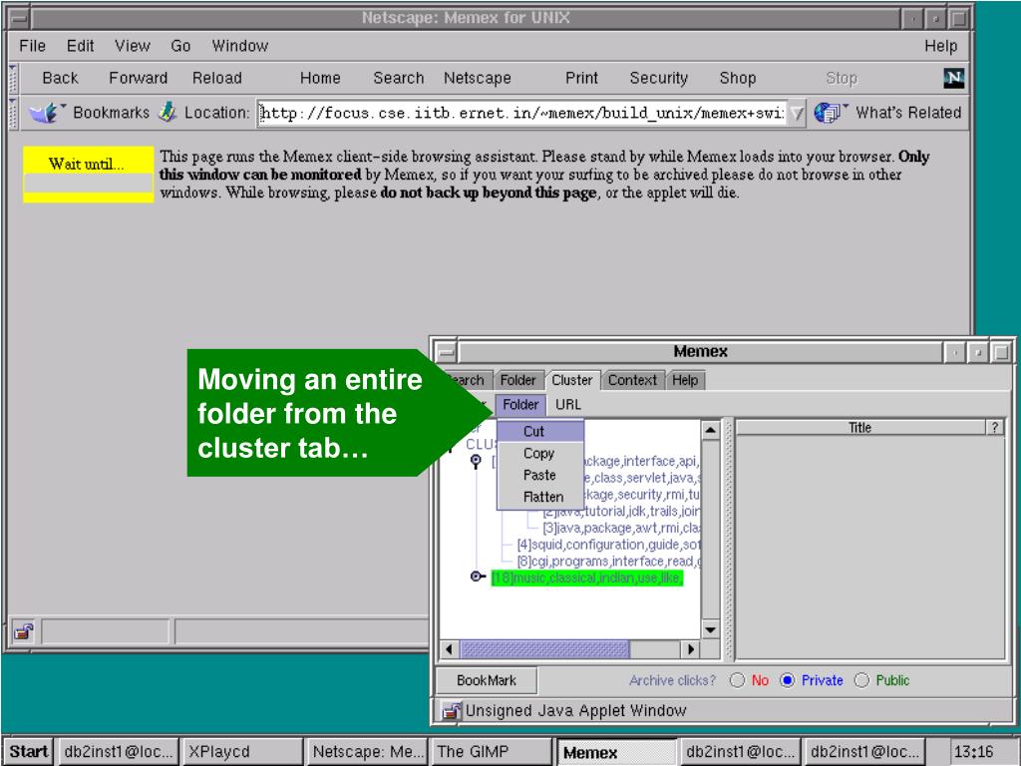Select the cgi,programs,interface cluster
The height and width of the screenshot is (766, 1021).
[608, 562]
